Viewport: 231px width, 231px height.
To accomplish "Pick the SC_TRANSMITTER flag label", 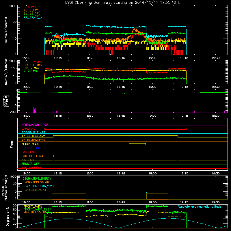I will click(x=33, y=140).
